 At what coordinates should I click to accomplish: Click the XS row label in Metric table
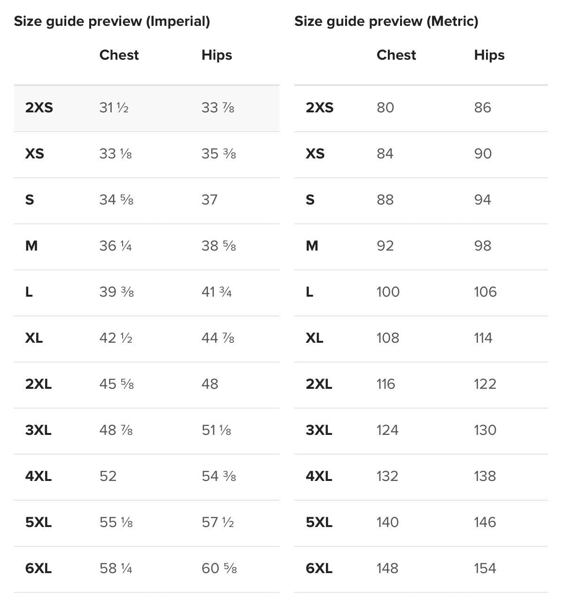(315, 154)
